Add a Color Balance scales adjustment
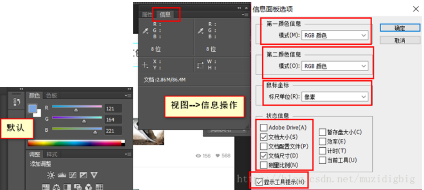This screenshot has height=190, width=424. click(57, 187)
